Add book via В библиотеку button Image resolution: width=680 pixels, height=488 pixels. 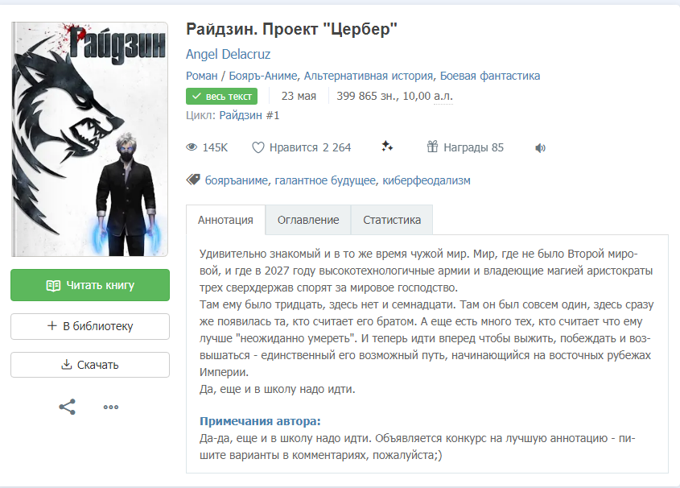(x=90, y=326)
